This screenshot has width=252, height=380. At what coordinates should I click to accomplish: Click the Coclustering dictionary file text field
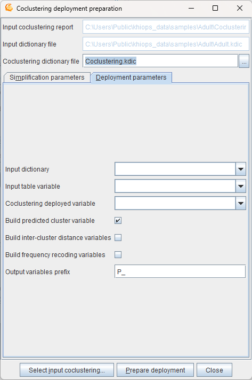160,61
